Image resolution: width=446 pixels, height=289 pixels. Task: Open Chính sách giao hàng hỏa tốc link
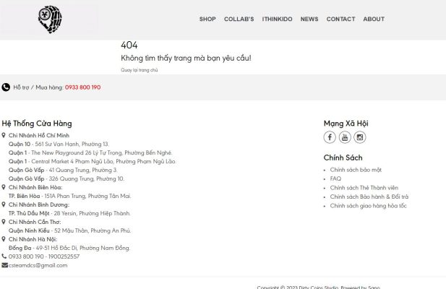[x=369, y=206]
